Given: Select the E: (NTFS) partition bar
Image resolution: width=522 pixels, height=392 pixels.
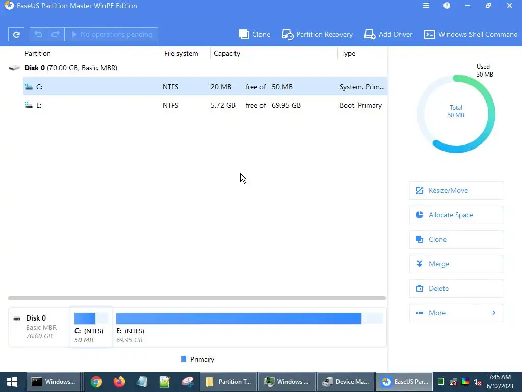Looking at the screenshot, I should (x=249, y=318).
